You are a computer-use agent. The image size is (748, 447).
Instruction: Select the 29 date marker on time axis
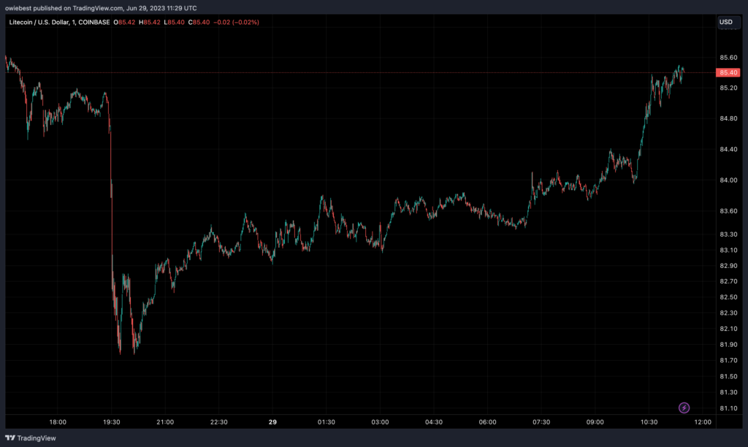(272, 422)
